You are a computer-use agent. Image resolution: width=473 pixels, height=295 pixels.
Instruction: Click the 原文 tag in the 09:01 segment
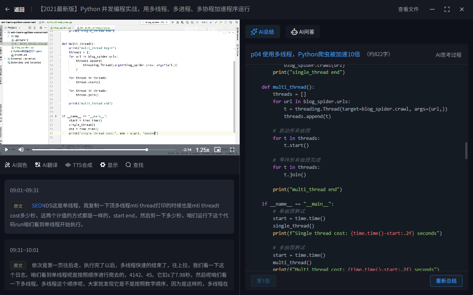click(x=18, y=206)
